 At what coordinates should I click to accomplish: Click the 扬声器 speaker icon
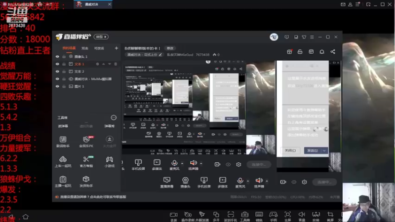(259, 181)
